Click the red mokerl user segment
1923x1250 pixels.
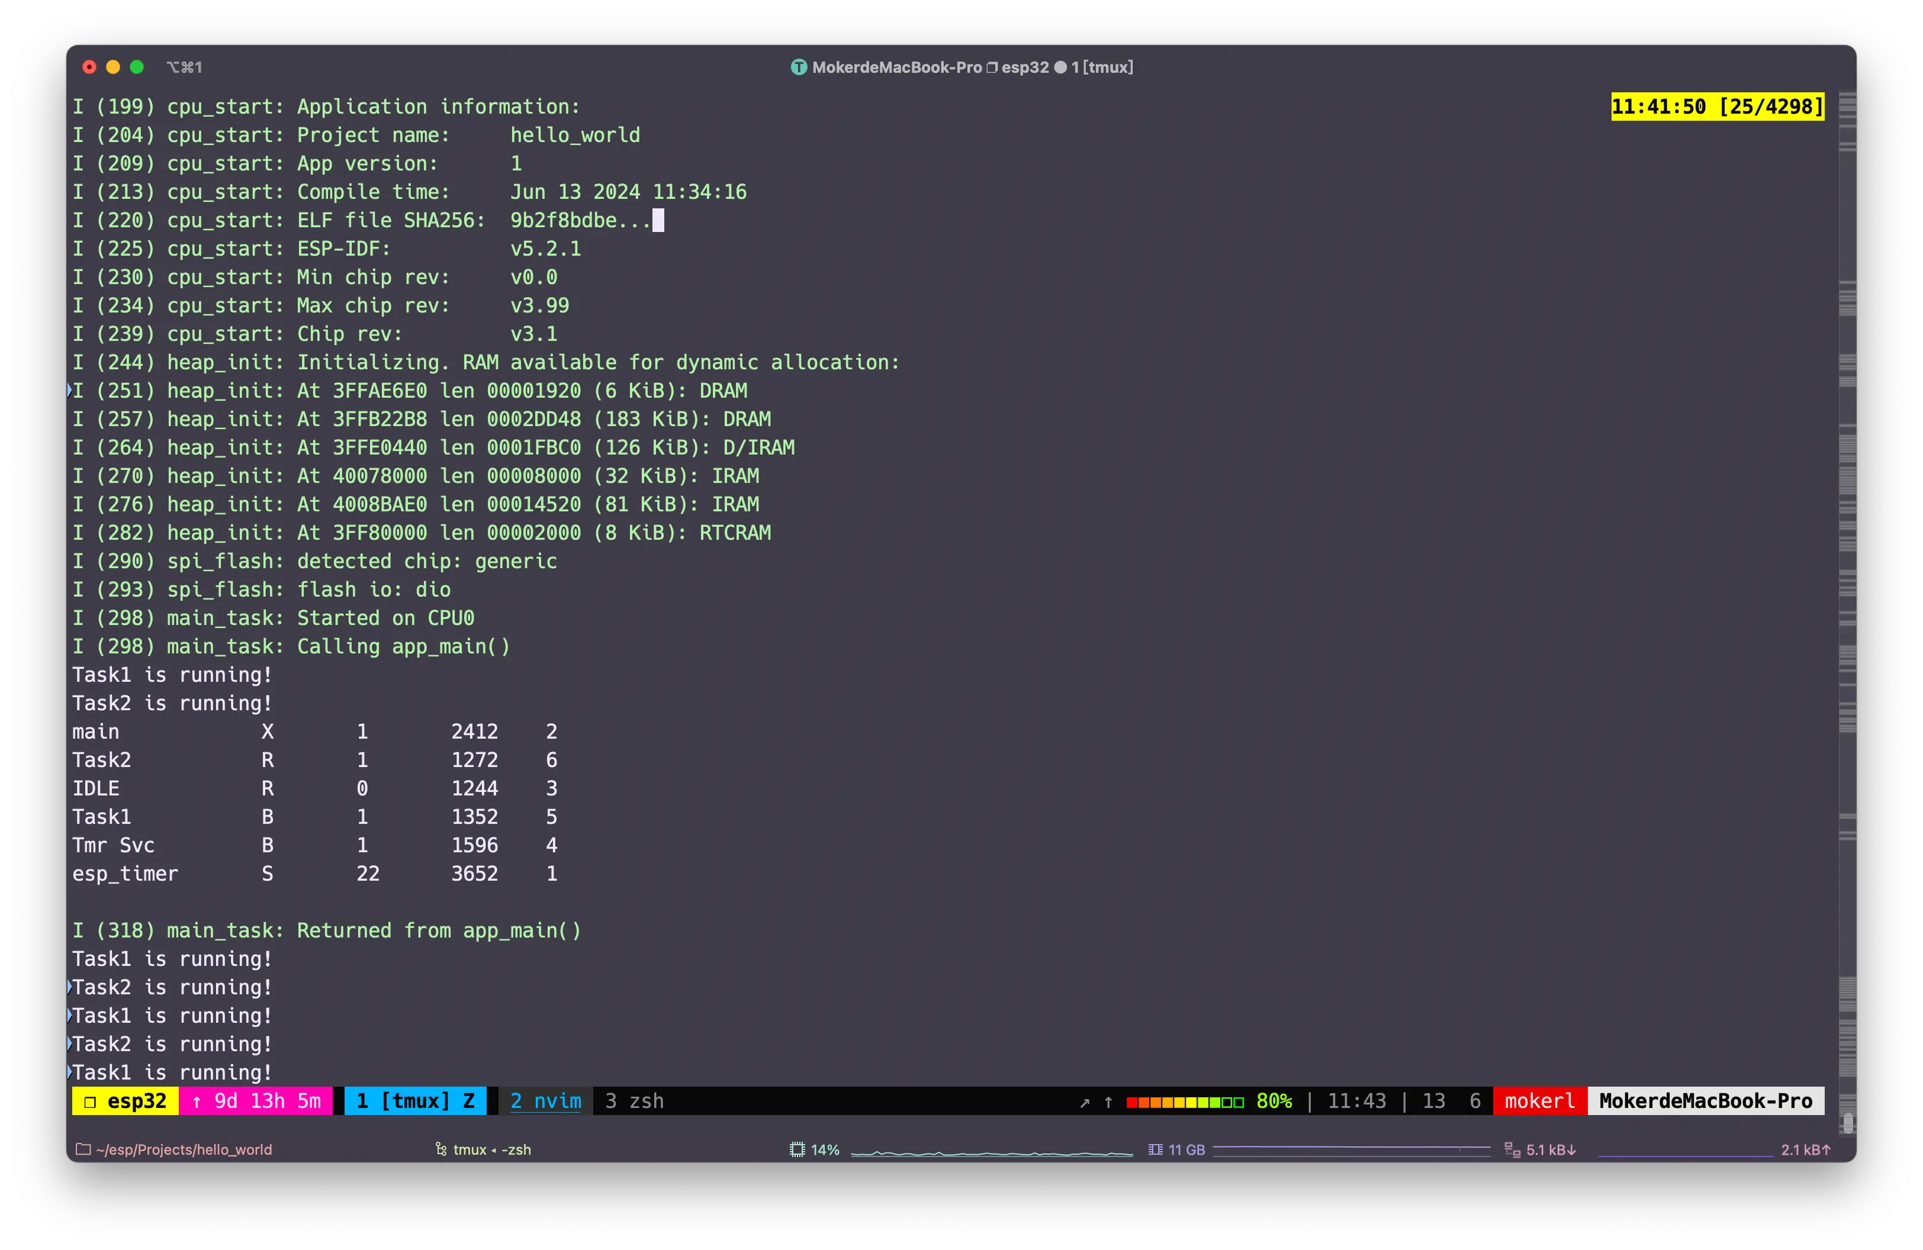coord(1539,1101)
